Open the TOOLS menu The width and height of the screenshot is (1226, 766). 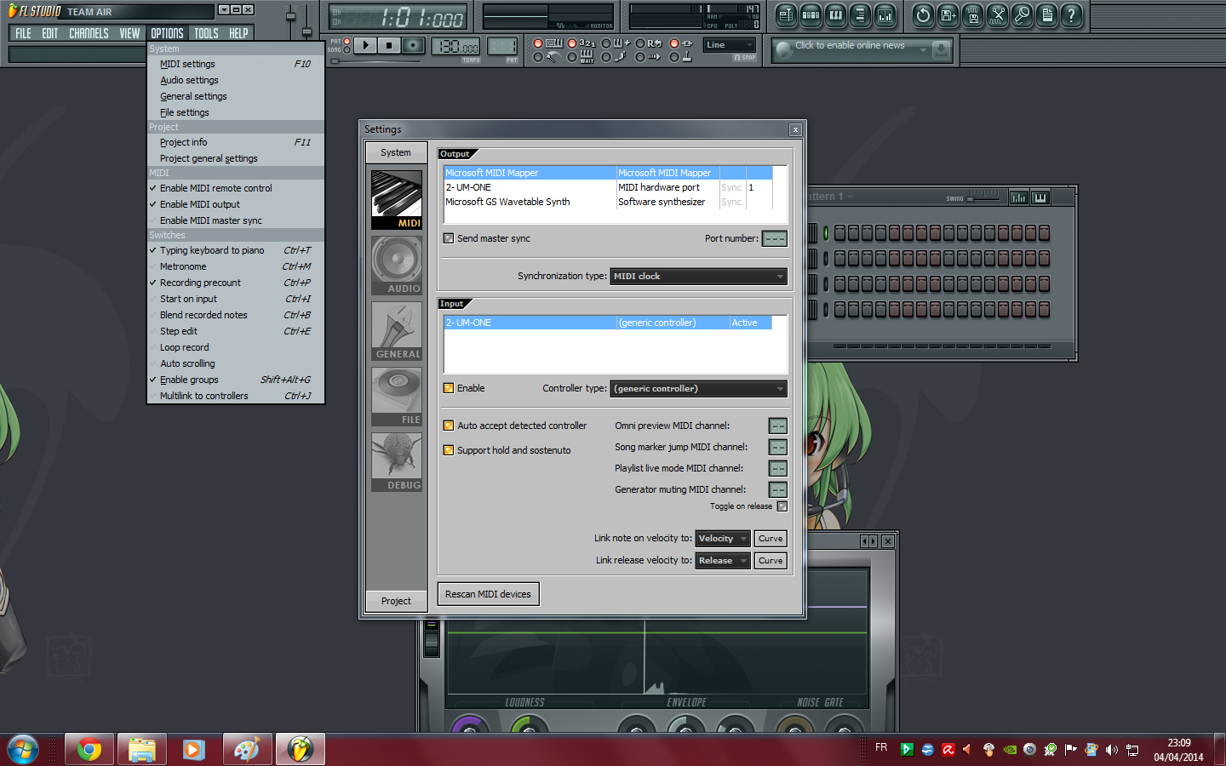[x=206, y=33]
